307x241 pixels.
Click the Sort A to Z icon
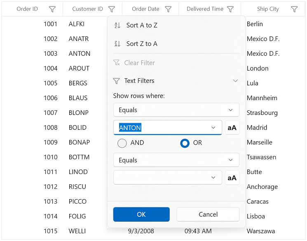pos(117,25)
